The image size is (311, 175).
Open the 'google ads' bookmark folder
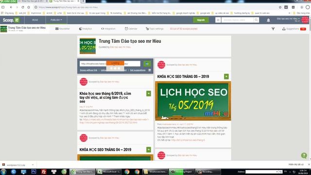coord(204,13)
